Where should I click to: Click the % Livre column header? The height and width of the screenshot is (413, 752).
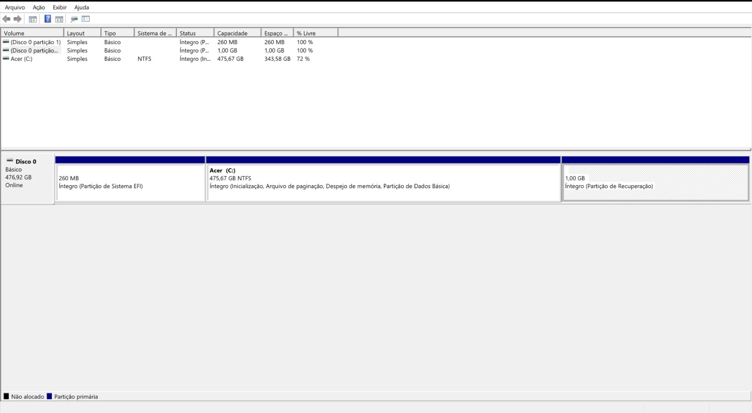pos(316,33)
